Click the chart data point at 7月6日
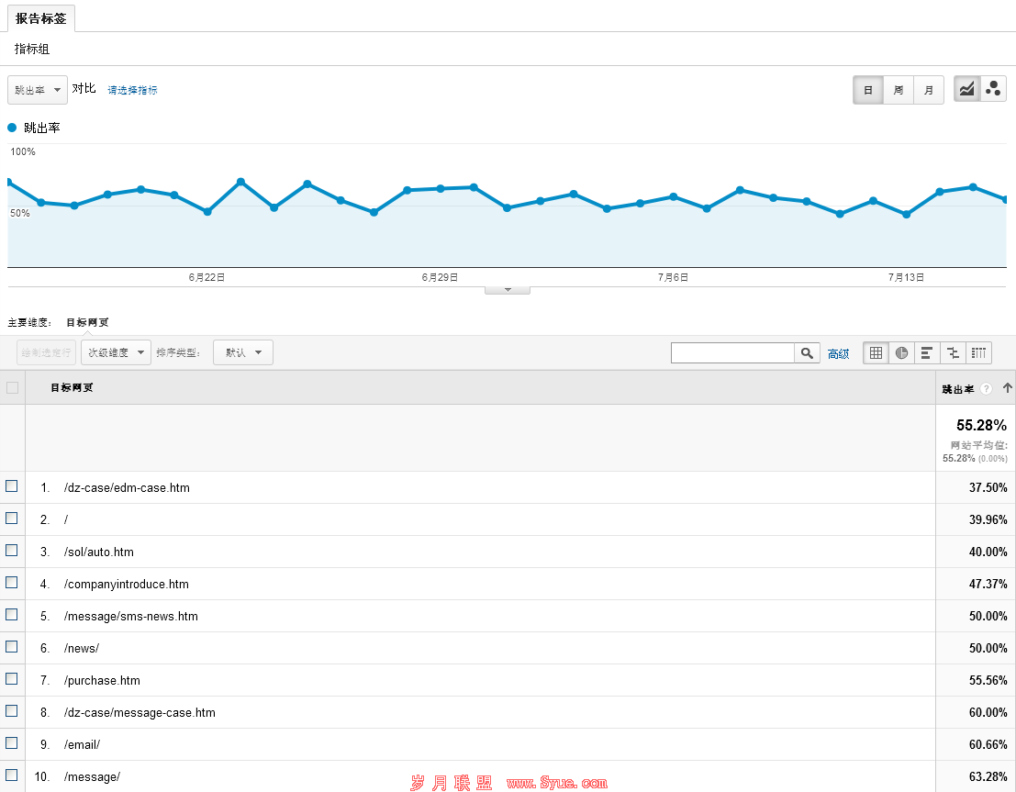 pyautogui.click(x=674, y=196)
